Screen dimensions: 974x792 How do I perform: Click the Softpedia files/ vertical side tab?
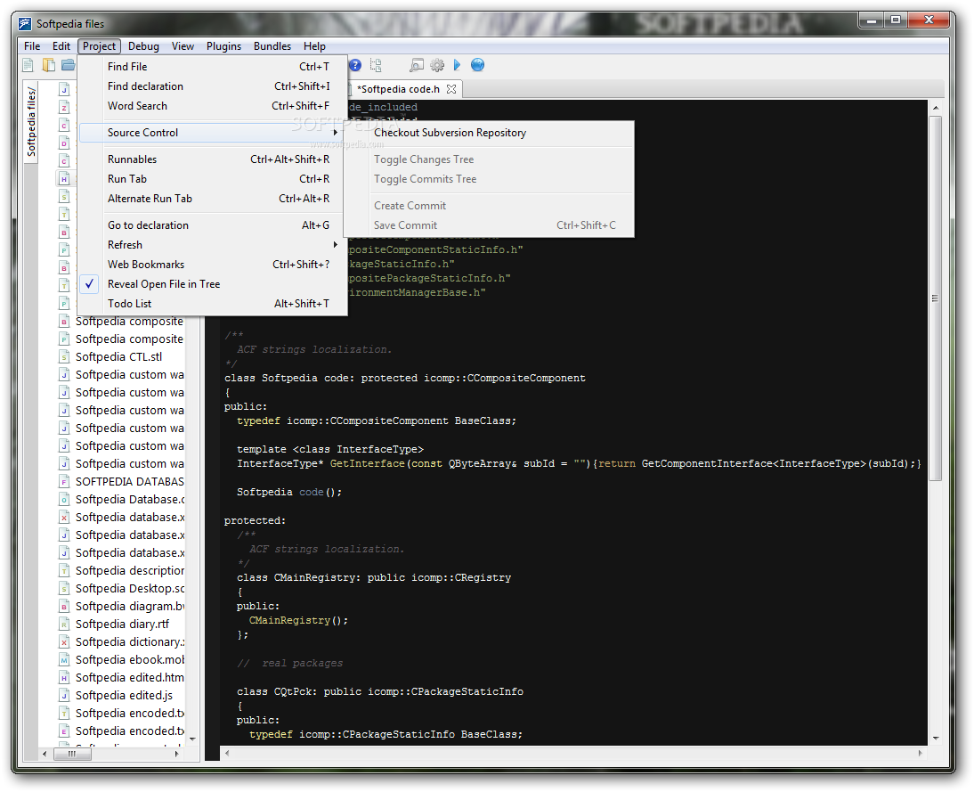click(x=31, y=122)
